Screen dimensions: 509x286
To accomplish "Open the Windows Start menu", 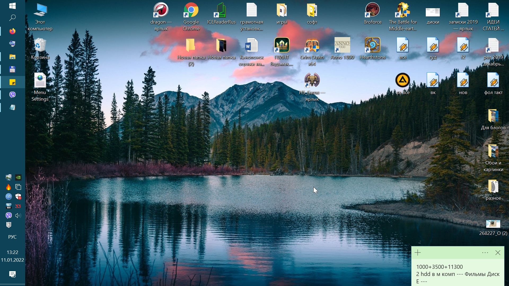I will pyautogui.click(x=12, y=6).
